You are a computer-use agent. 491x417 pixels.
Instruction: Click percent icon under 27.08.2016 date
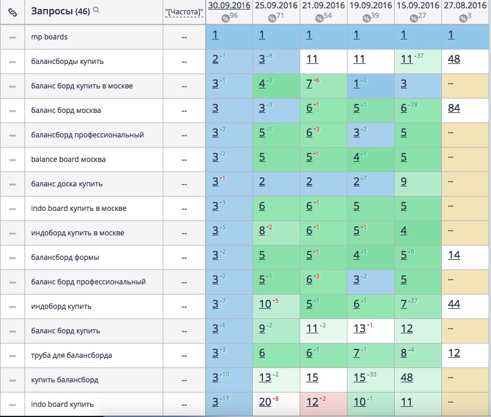tap(462, 19)
